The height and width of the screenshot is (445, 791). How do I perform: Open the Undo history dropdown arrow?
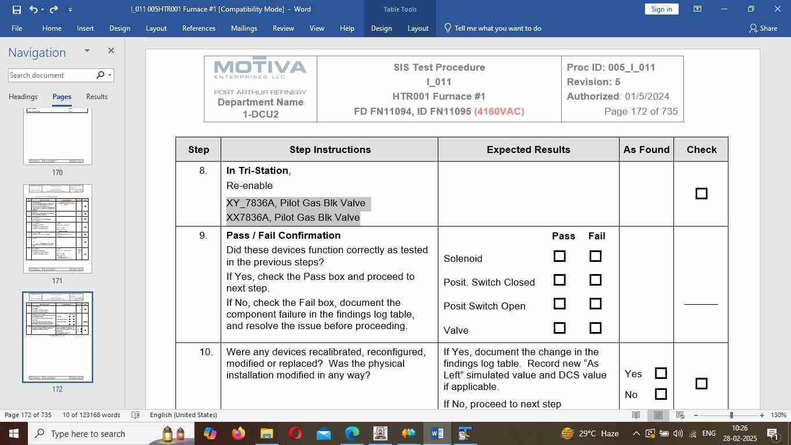tap(42, 9)
